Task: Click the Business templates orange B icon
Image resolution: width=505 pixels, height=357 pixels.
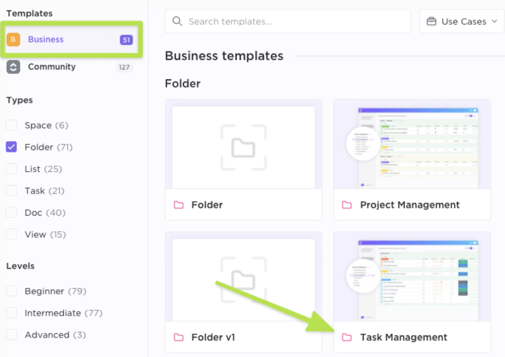Action: (13, 39)
